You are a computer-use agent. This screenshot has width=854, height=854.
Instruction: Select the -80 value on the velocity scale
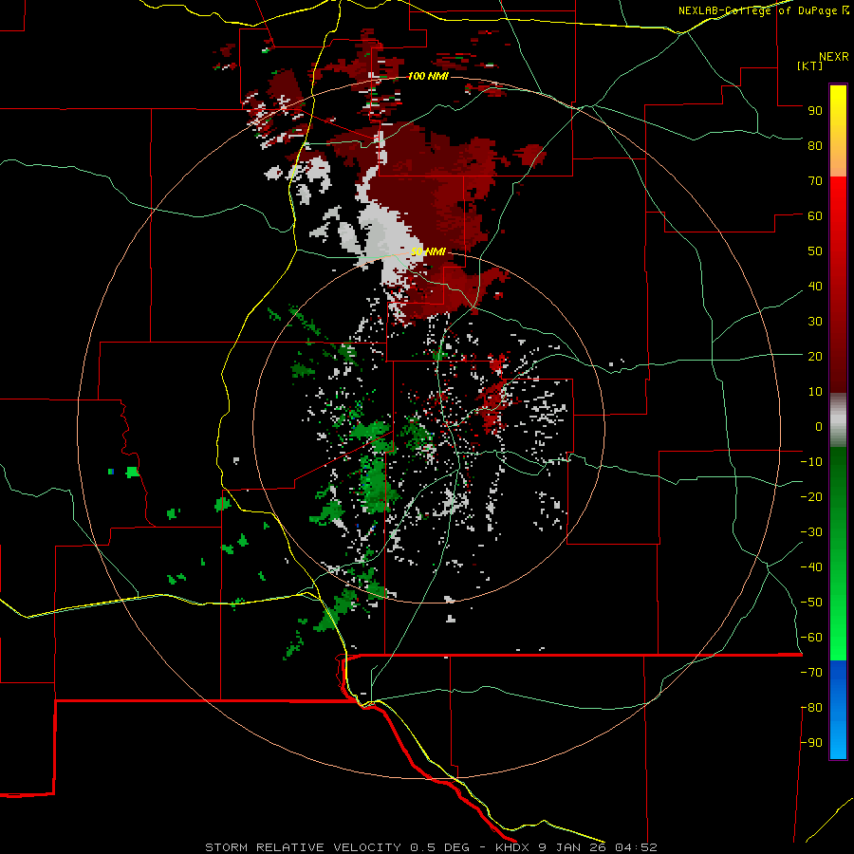pyautogui.click(x=811, y=708)
